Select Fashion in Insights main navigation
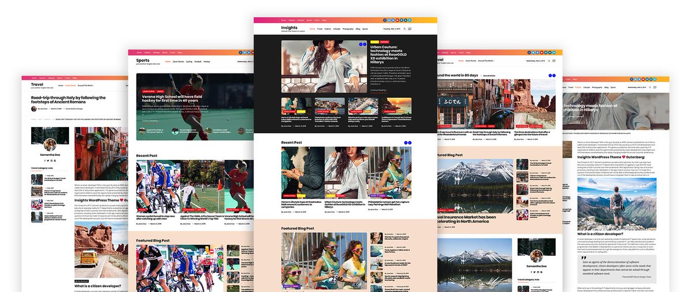The height and width of the screenshot is (292, 691). tap(328, 29)
